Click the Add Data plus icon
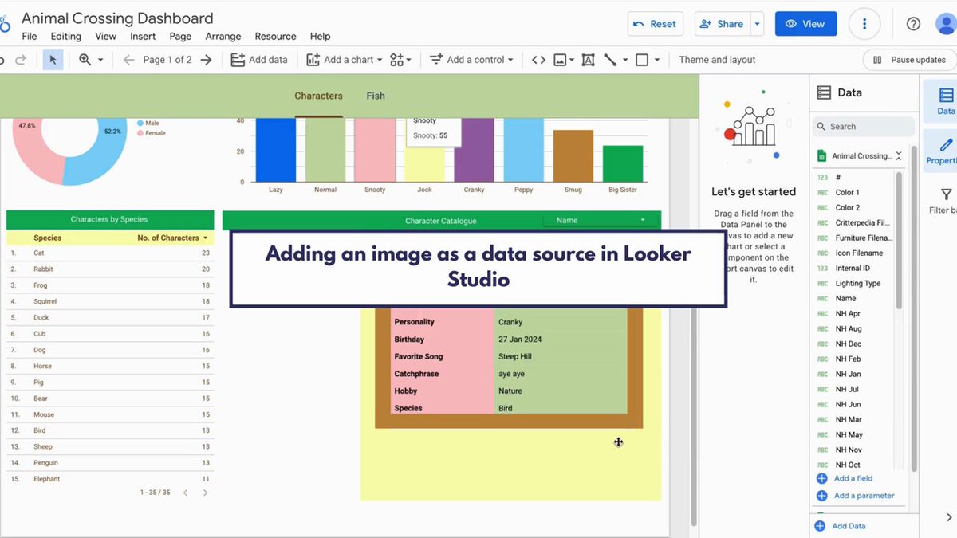The image size is (957, 538). 820,526
